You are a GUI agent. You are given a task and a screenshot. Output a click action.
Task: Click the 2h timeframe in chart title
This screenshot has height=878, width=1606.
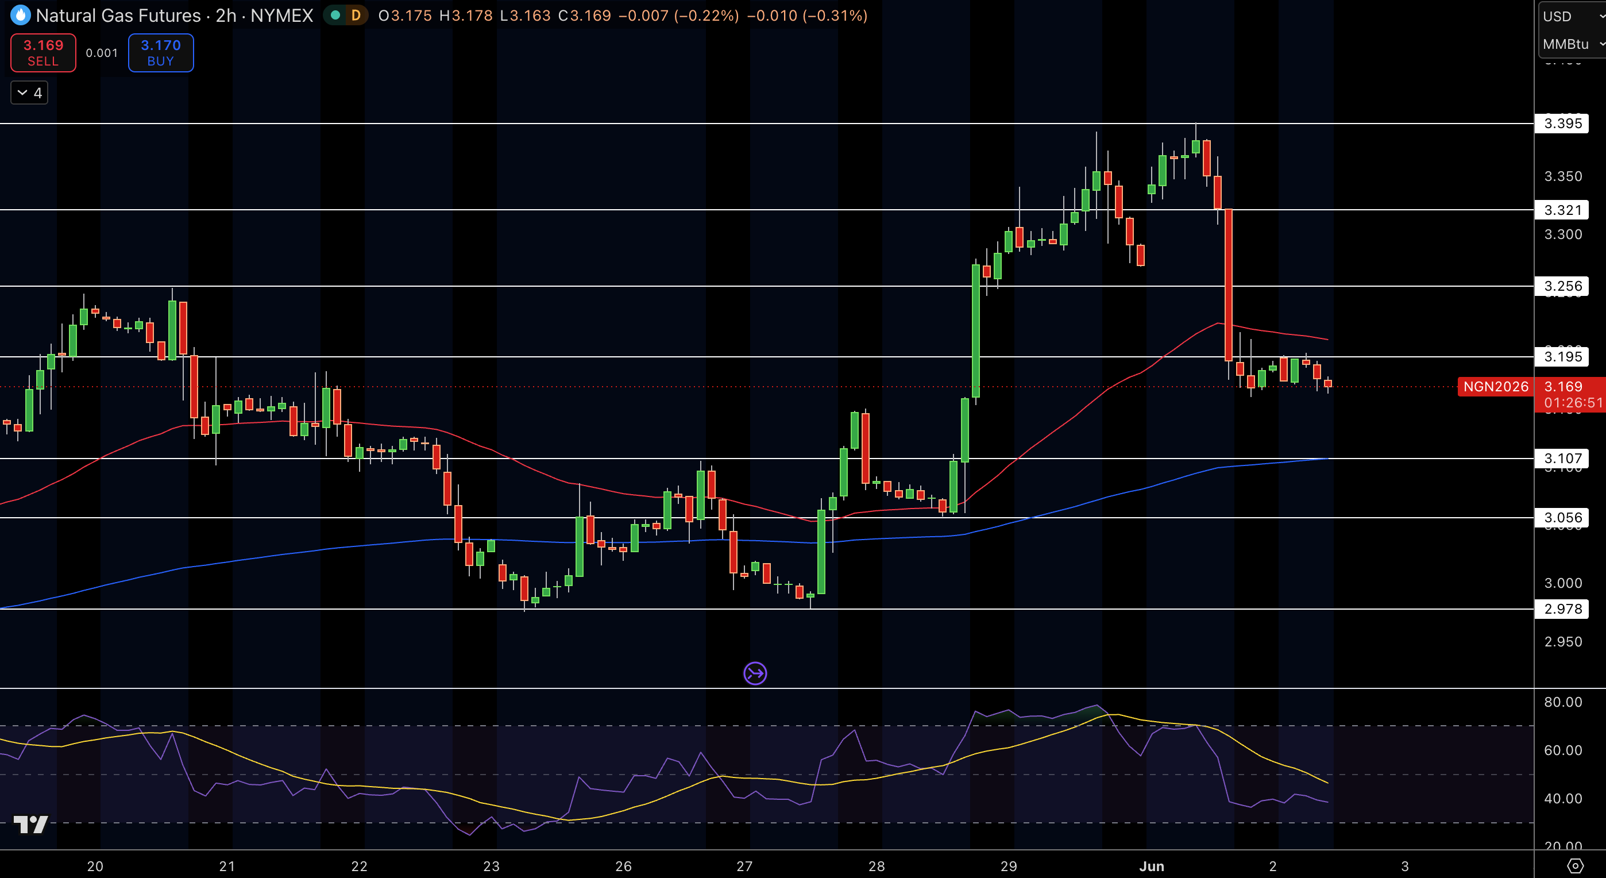tap(226, 16)
